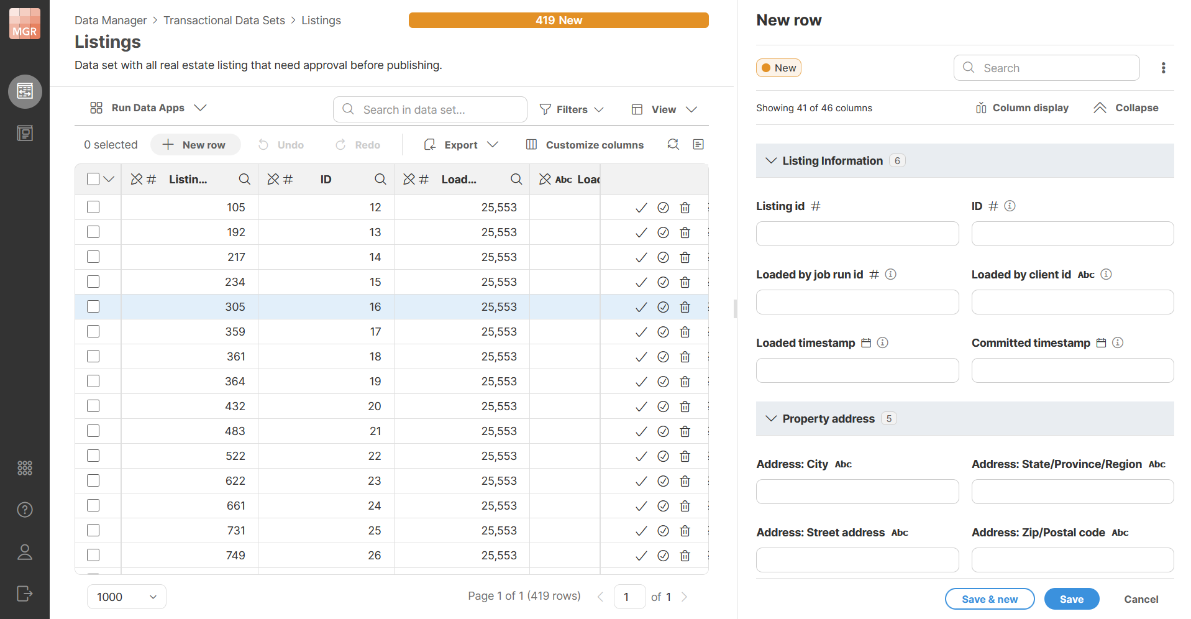The image size is (1191, 619).
Task: Open the help sidebar icon
Action: pyautogui.click(x=25, y=510)
